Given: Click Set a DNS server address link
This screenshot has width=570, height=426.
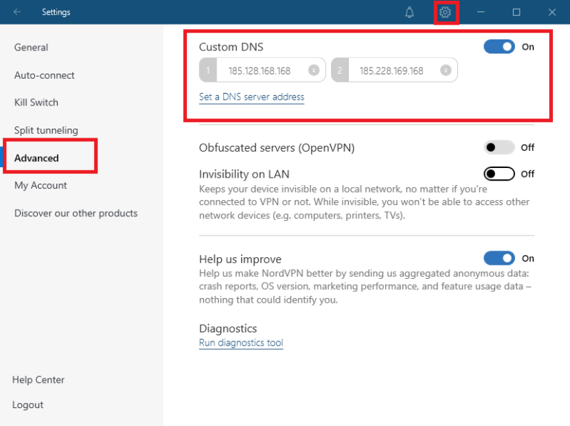Looking at the screenshot, I should 252,97.
